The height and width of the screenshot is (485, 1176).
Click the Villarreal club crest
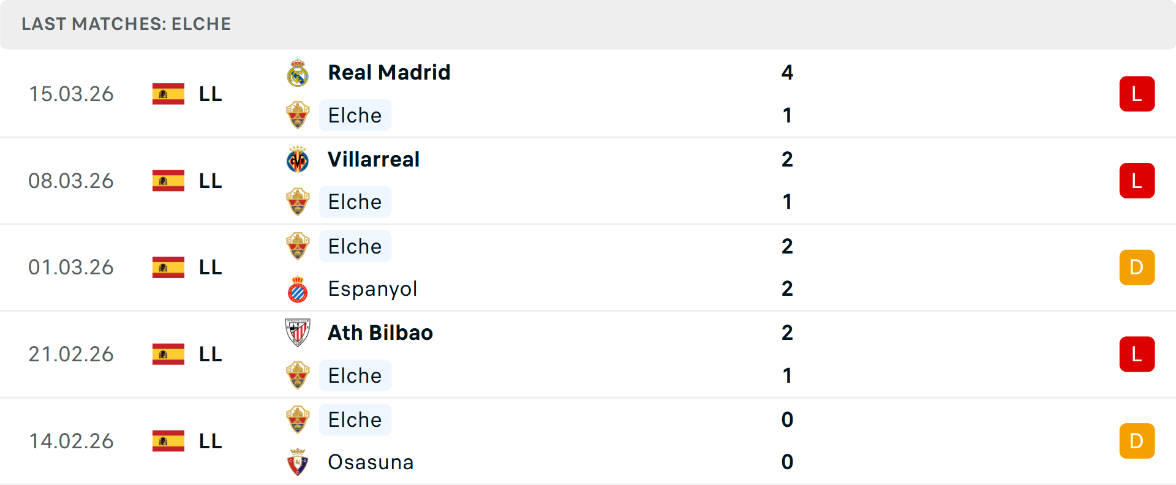[298, 159]
